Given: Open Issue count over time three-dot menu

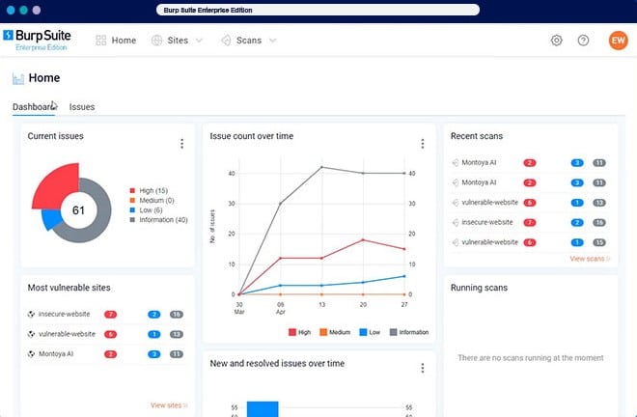Looking at the screenshot, I should tap(423, 144).
